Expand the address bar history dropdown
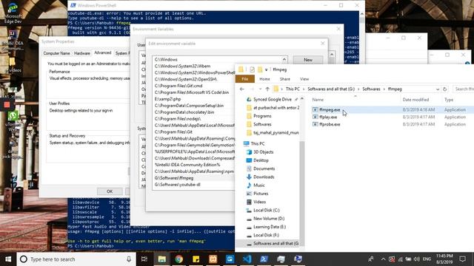The height and width of the screenshot is (266, 474). coord(438,89)
